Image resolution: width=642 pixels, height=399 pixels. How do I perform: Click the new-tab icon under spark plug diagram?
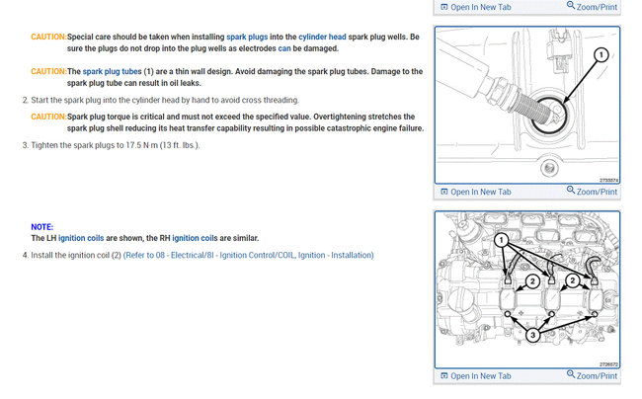pos(444,192)
